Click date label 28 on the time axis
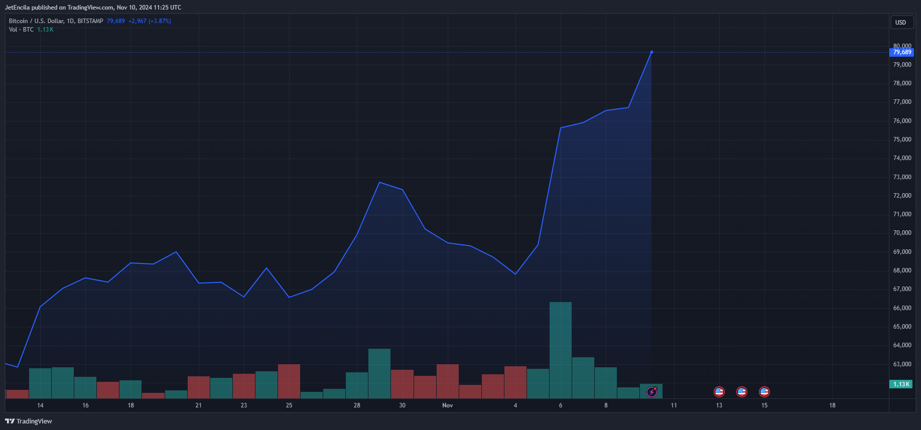Screen dimensions: 921x430 point(357,405)
